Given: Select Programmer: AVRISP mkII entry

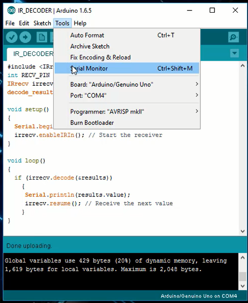Looking at the screenshot, I should click(127, 112).
